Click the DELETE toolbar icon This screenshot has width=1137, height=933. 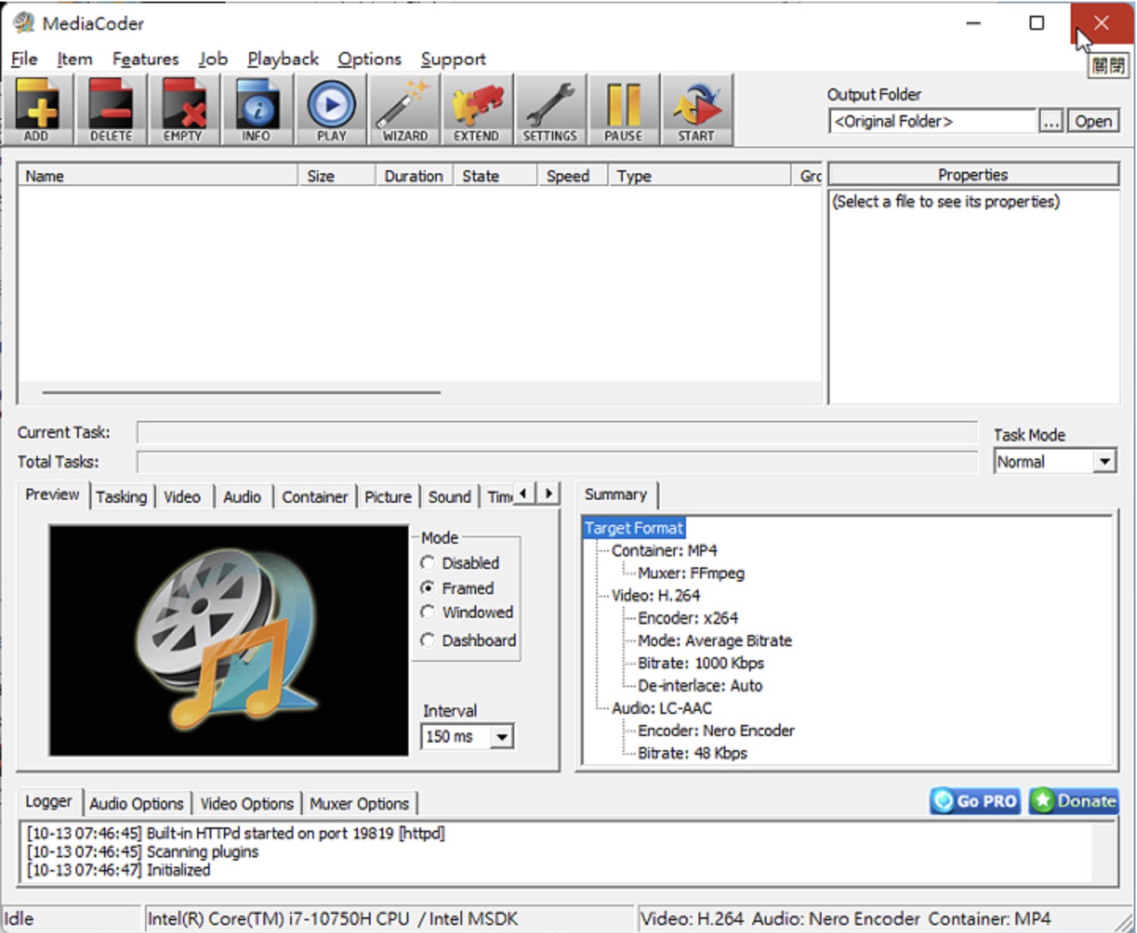click(110, 110)
